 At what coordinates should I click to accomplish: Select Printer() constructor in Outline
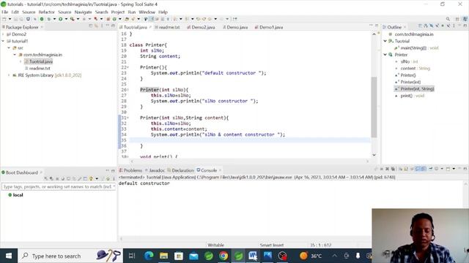(x=405, y=75)
